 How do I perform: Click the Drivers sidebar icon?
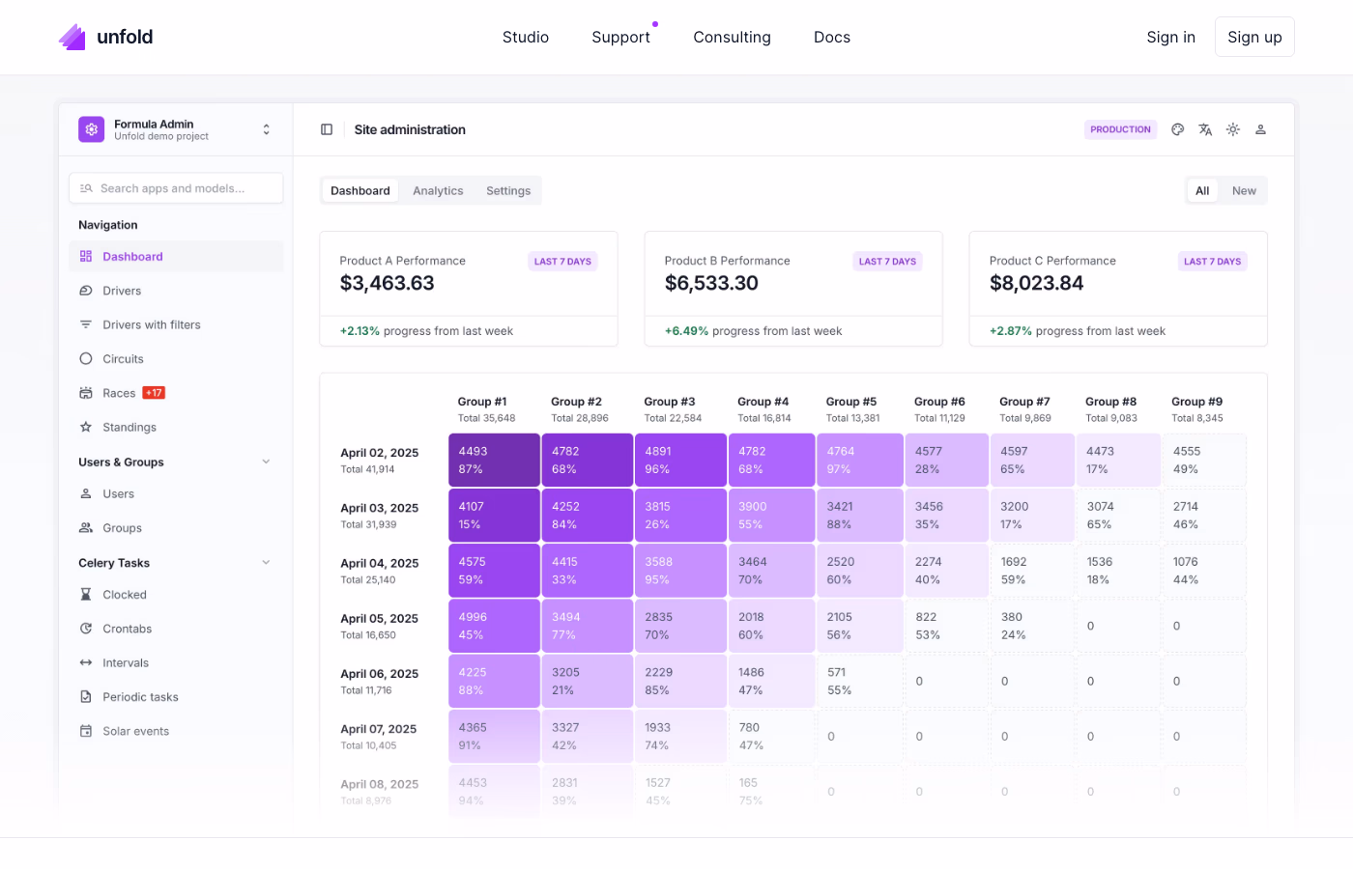pyautogui.click(x=86, y=291)
